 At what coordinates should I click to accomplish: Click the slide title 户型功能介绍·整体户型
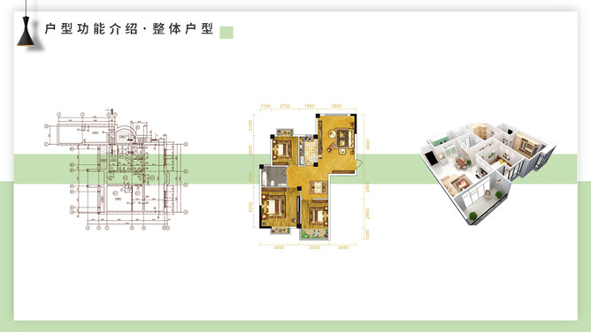129,29
